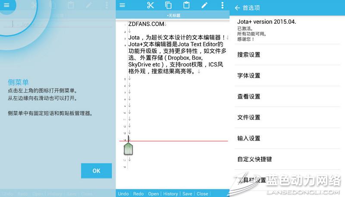Open the side menu in the middle editor
Viewport: 345px width, 197px height.
tap(122, 5)
